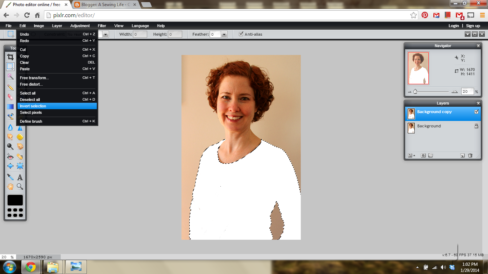Screen dimensions: 488x274
Task: Open the Filter menu
Action: [102, 26]
